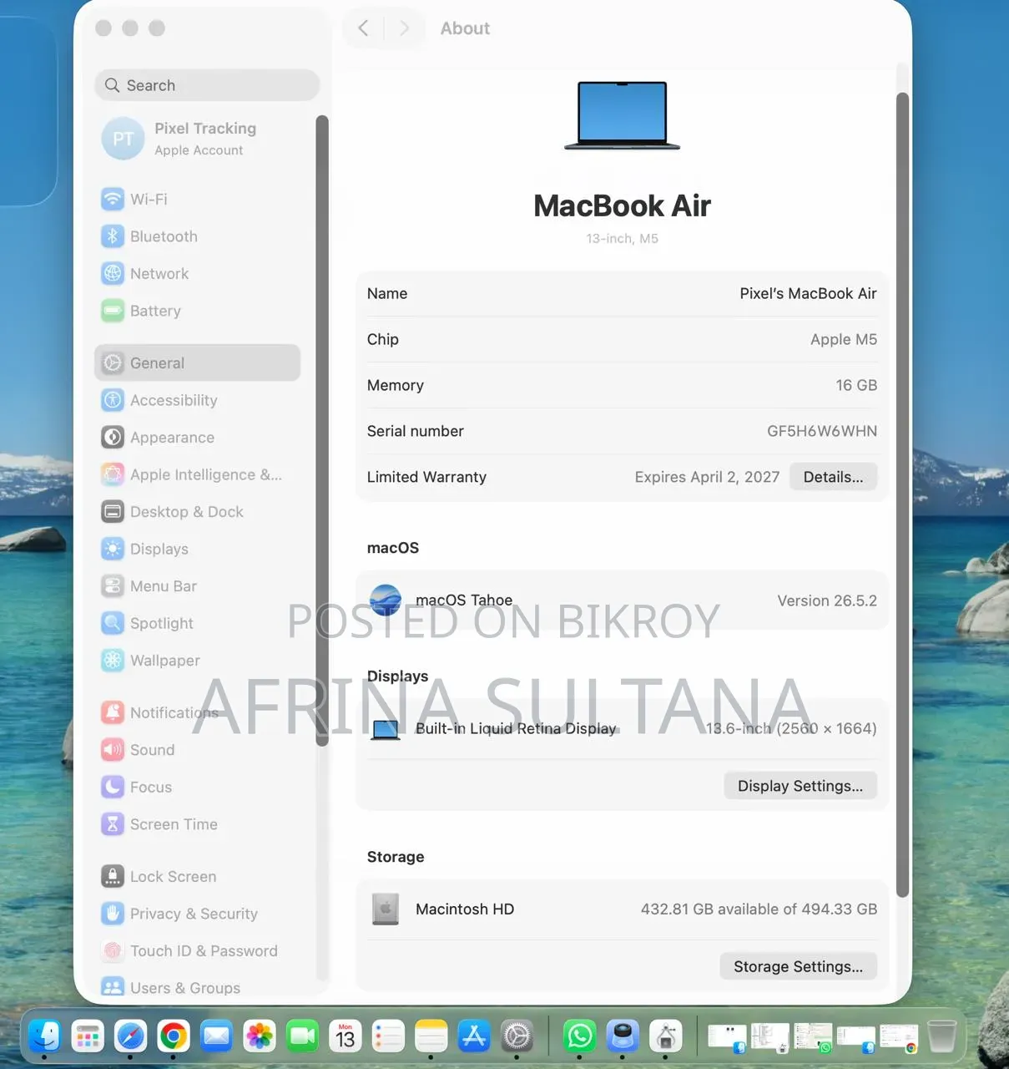Open Trash in the Dock
This screenshot has height=1069, width=1009.
point(942,1036)
